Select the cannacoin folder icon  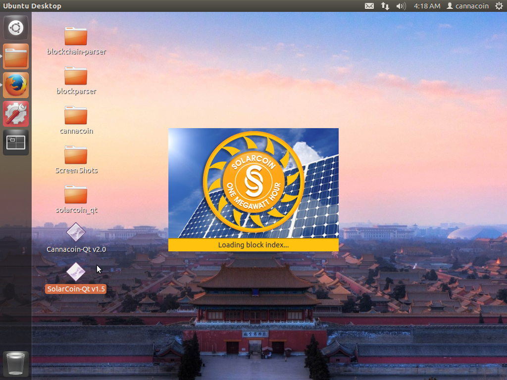coord(76,115)
